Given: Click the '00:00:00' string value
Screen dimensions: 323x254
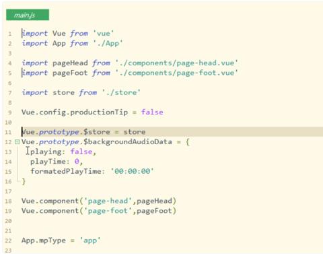Looking at the screenshot, I should [x=133, y=171].
